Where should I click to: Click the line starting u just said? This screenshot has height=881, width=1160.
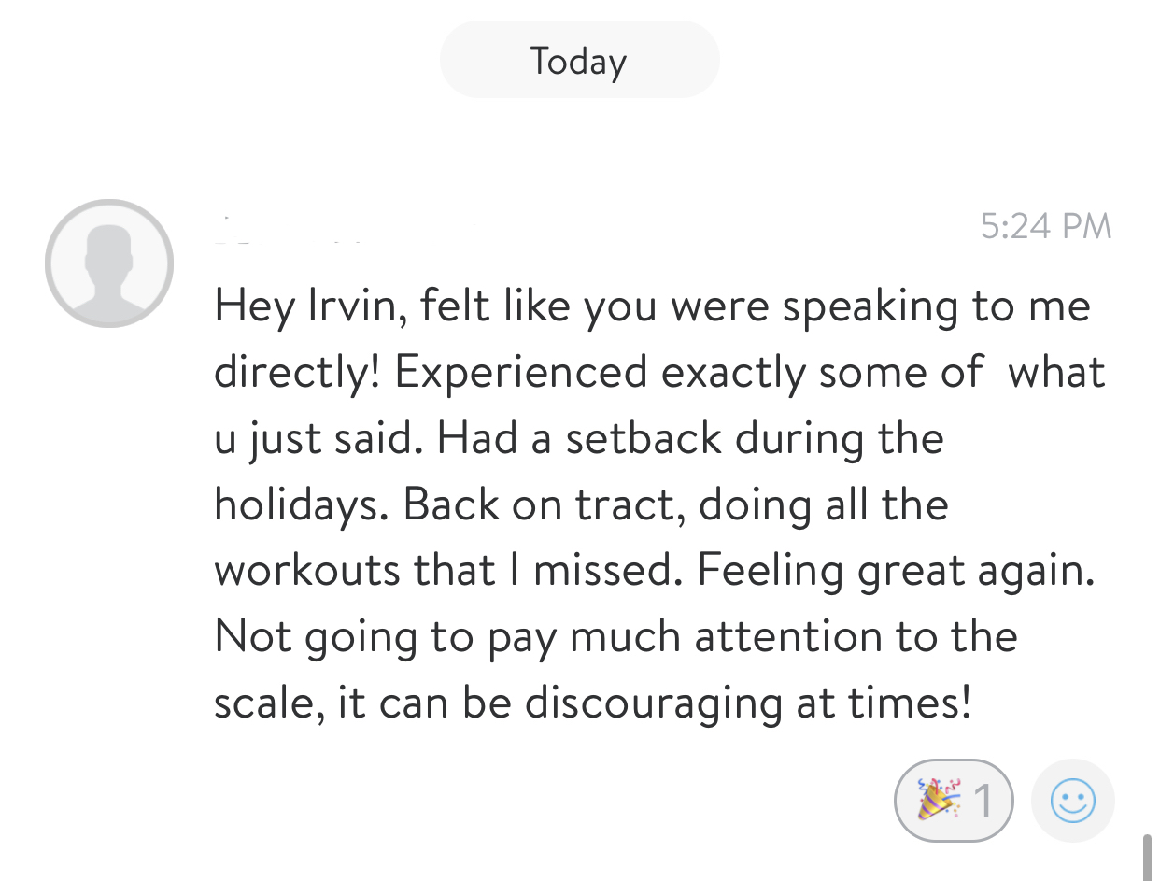579,439
